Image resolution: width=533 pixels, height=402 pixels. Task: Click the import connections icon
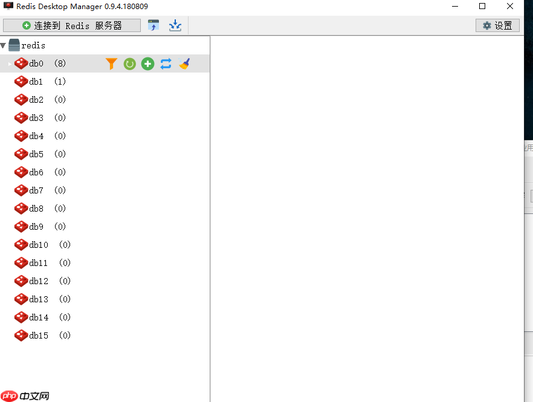153,25
